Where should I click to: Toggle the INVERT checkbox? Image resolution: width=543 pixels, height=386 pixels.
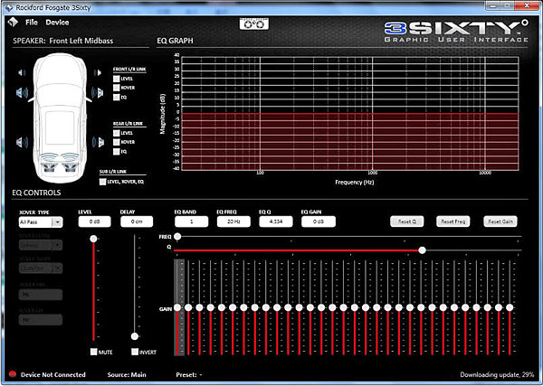pyautogui.click(x=135, y=352)
